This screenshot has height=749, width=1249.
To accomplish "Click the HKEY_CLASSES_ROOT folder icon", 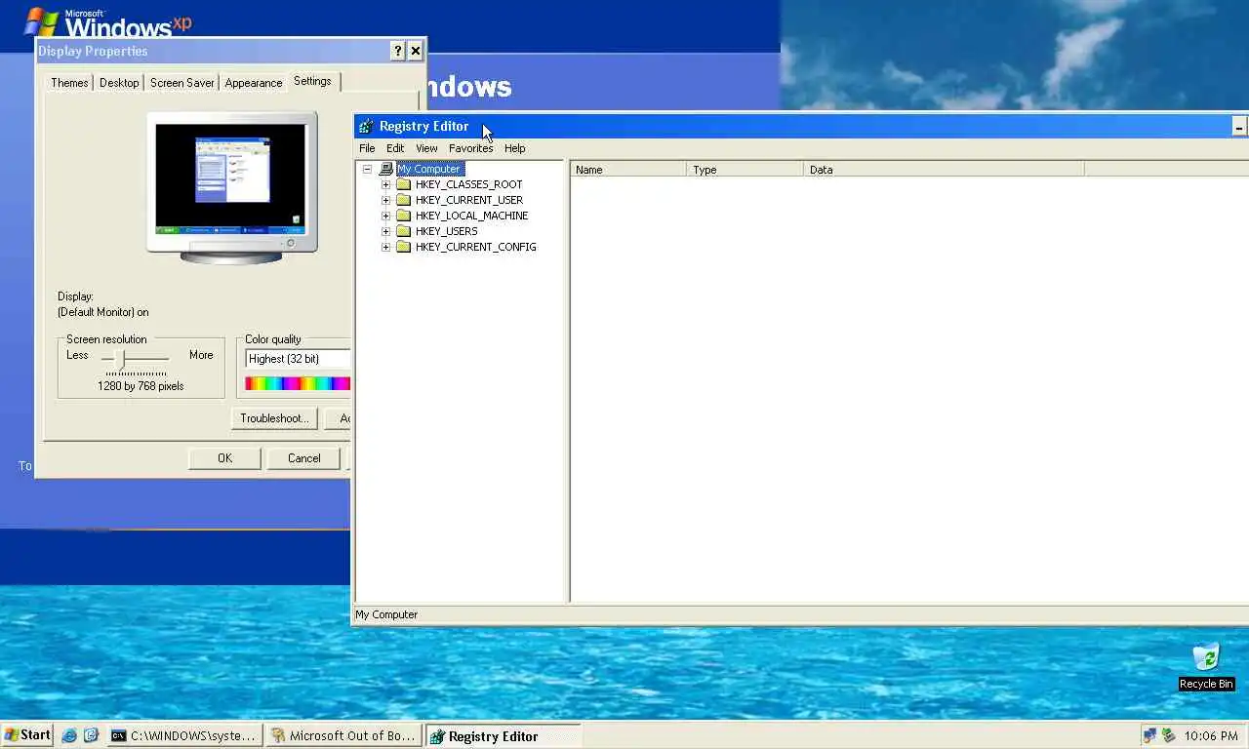I will coord(404,184).
